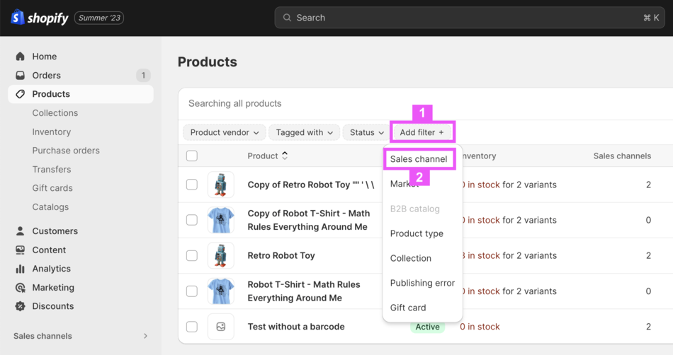
Task: Click the Discounts badge icon
Action: [x=20, y=306]
